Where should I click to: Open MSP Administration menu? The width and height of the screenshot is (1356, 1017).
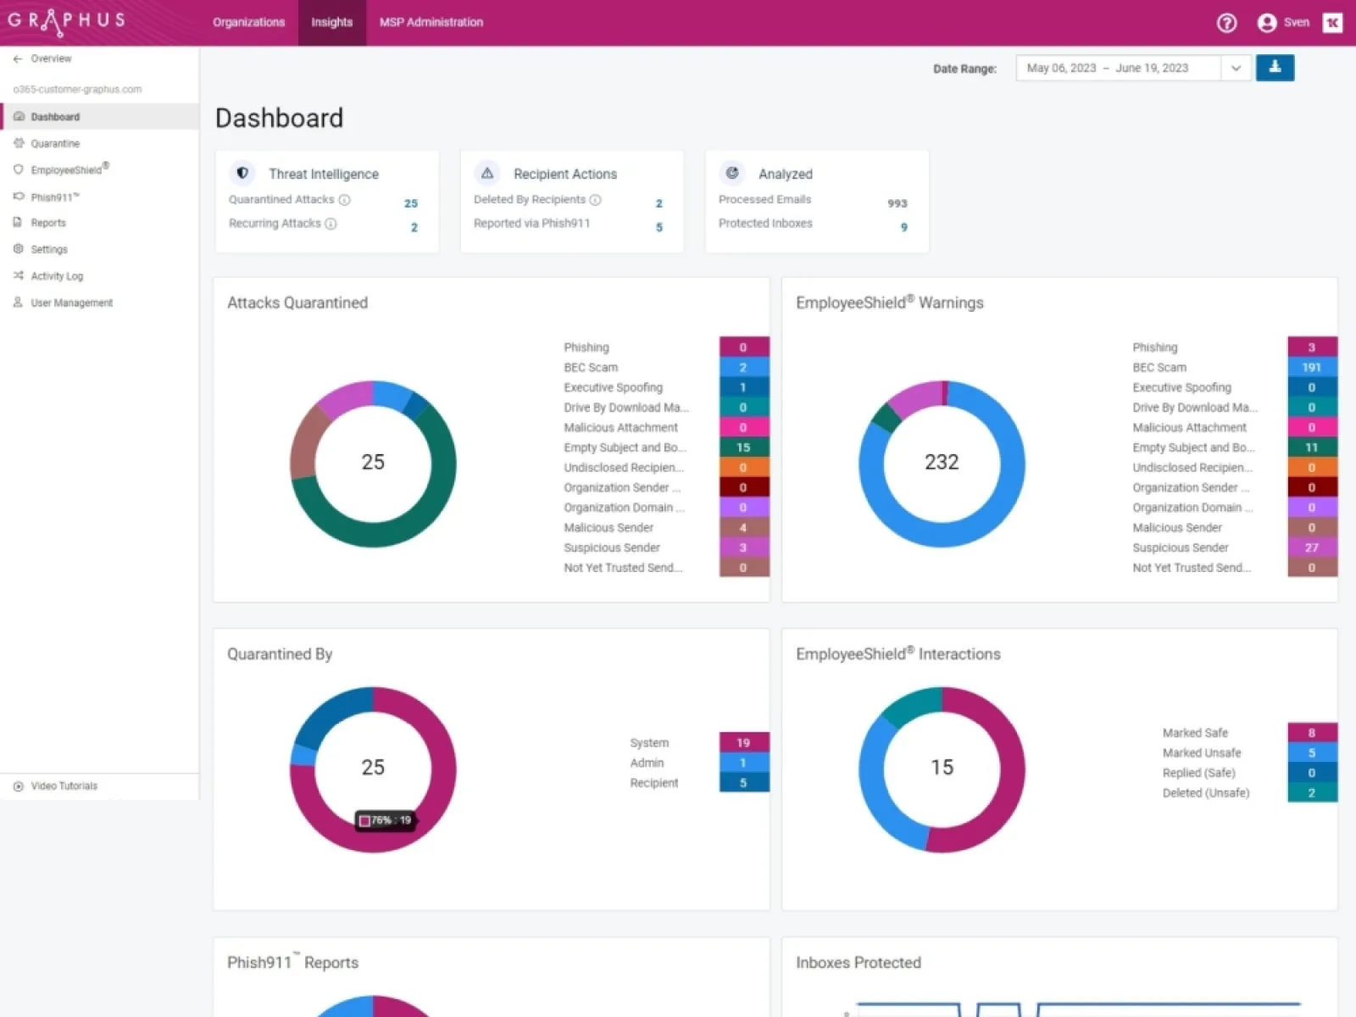click(431, 23)
